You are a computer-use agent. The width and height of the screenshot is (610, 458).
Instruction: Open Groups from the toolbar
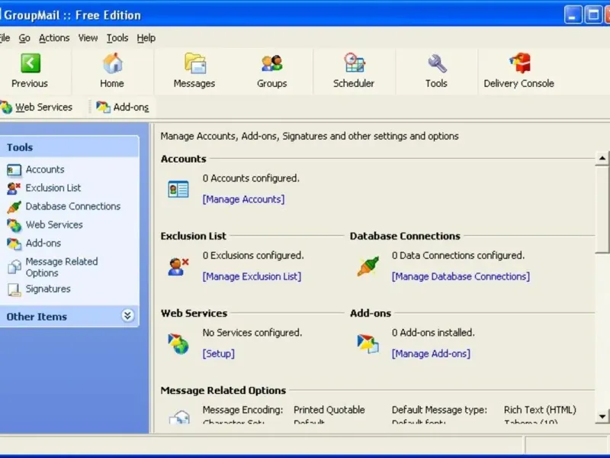coord(271,63)
